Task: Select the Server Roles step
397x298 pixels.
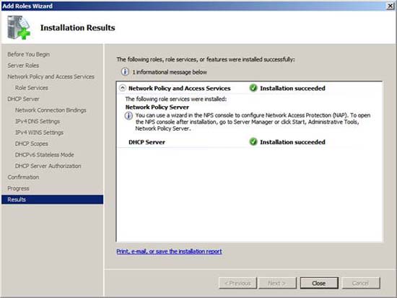Action: pos(23,66)
